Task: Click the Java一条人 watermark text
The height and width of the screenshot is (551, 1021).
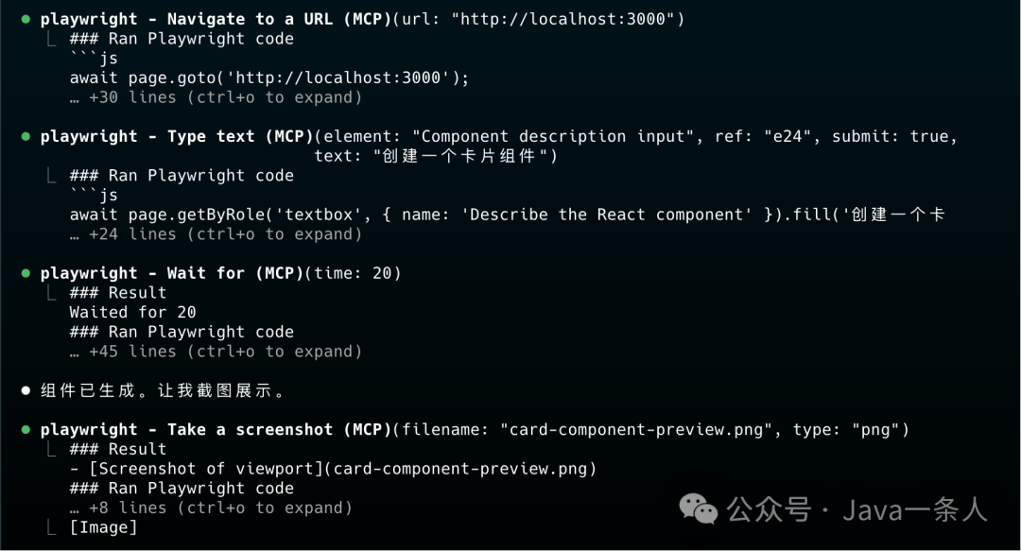Action: (x=913, y=511)
